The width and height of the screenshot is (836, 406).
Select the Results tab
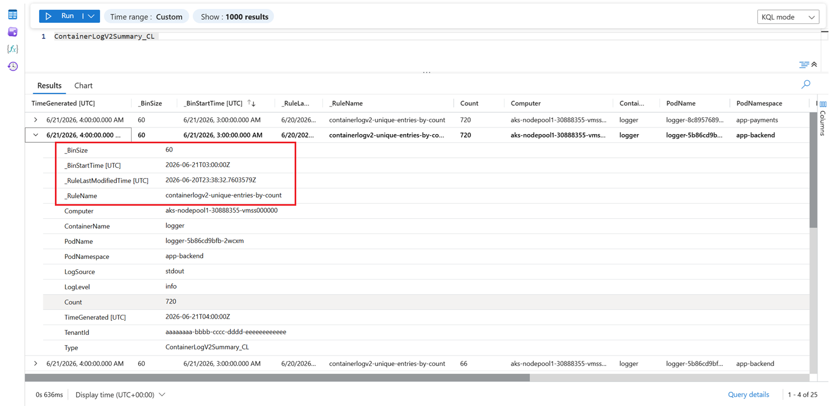click(x=49, y=86)
